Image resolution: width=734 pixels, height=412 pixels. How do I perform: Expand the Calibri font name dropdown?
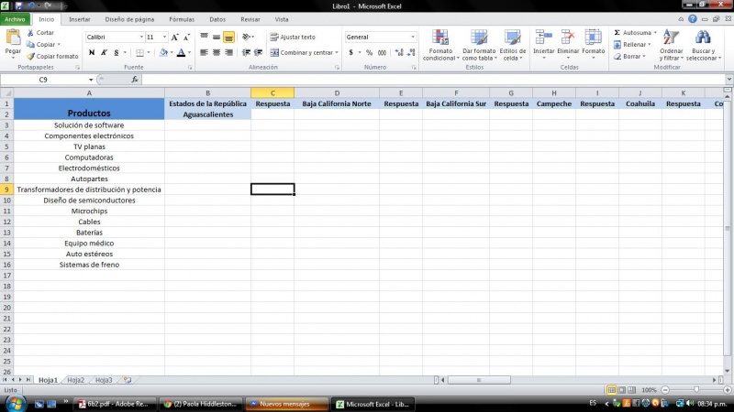(141, 38)
